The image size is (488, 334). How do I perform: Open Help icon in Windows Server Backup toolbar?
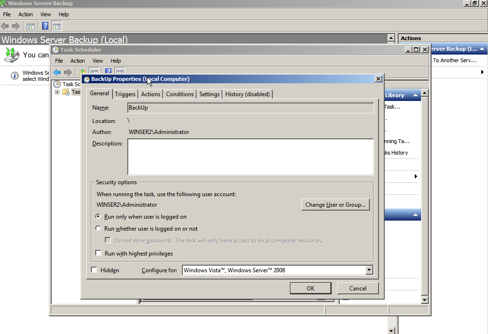45,26
